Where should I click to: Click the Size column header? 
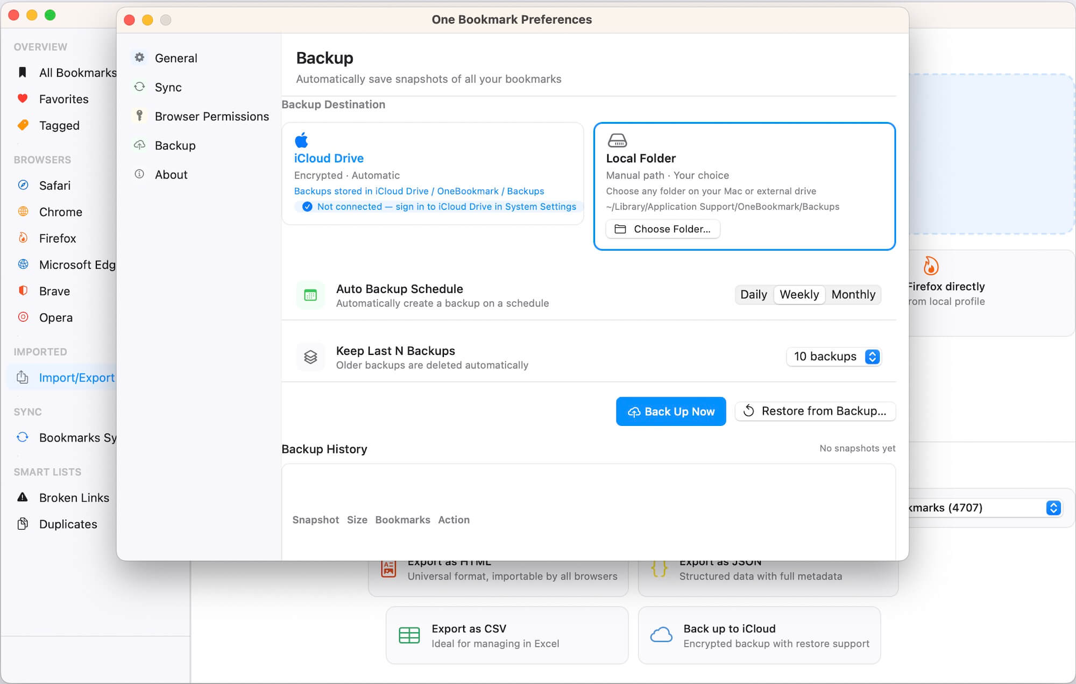tap(357, 519)
